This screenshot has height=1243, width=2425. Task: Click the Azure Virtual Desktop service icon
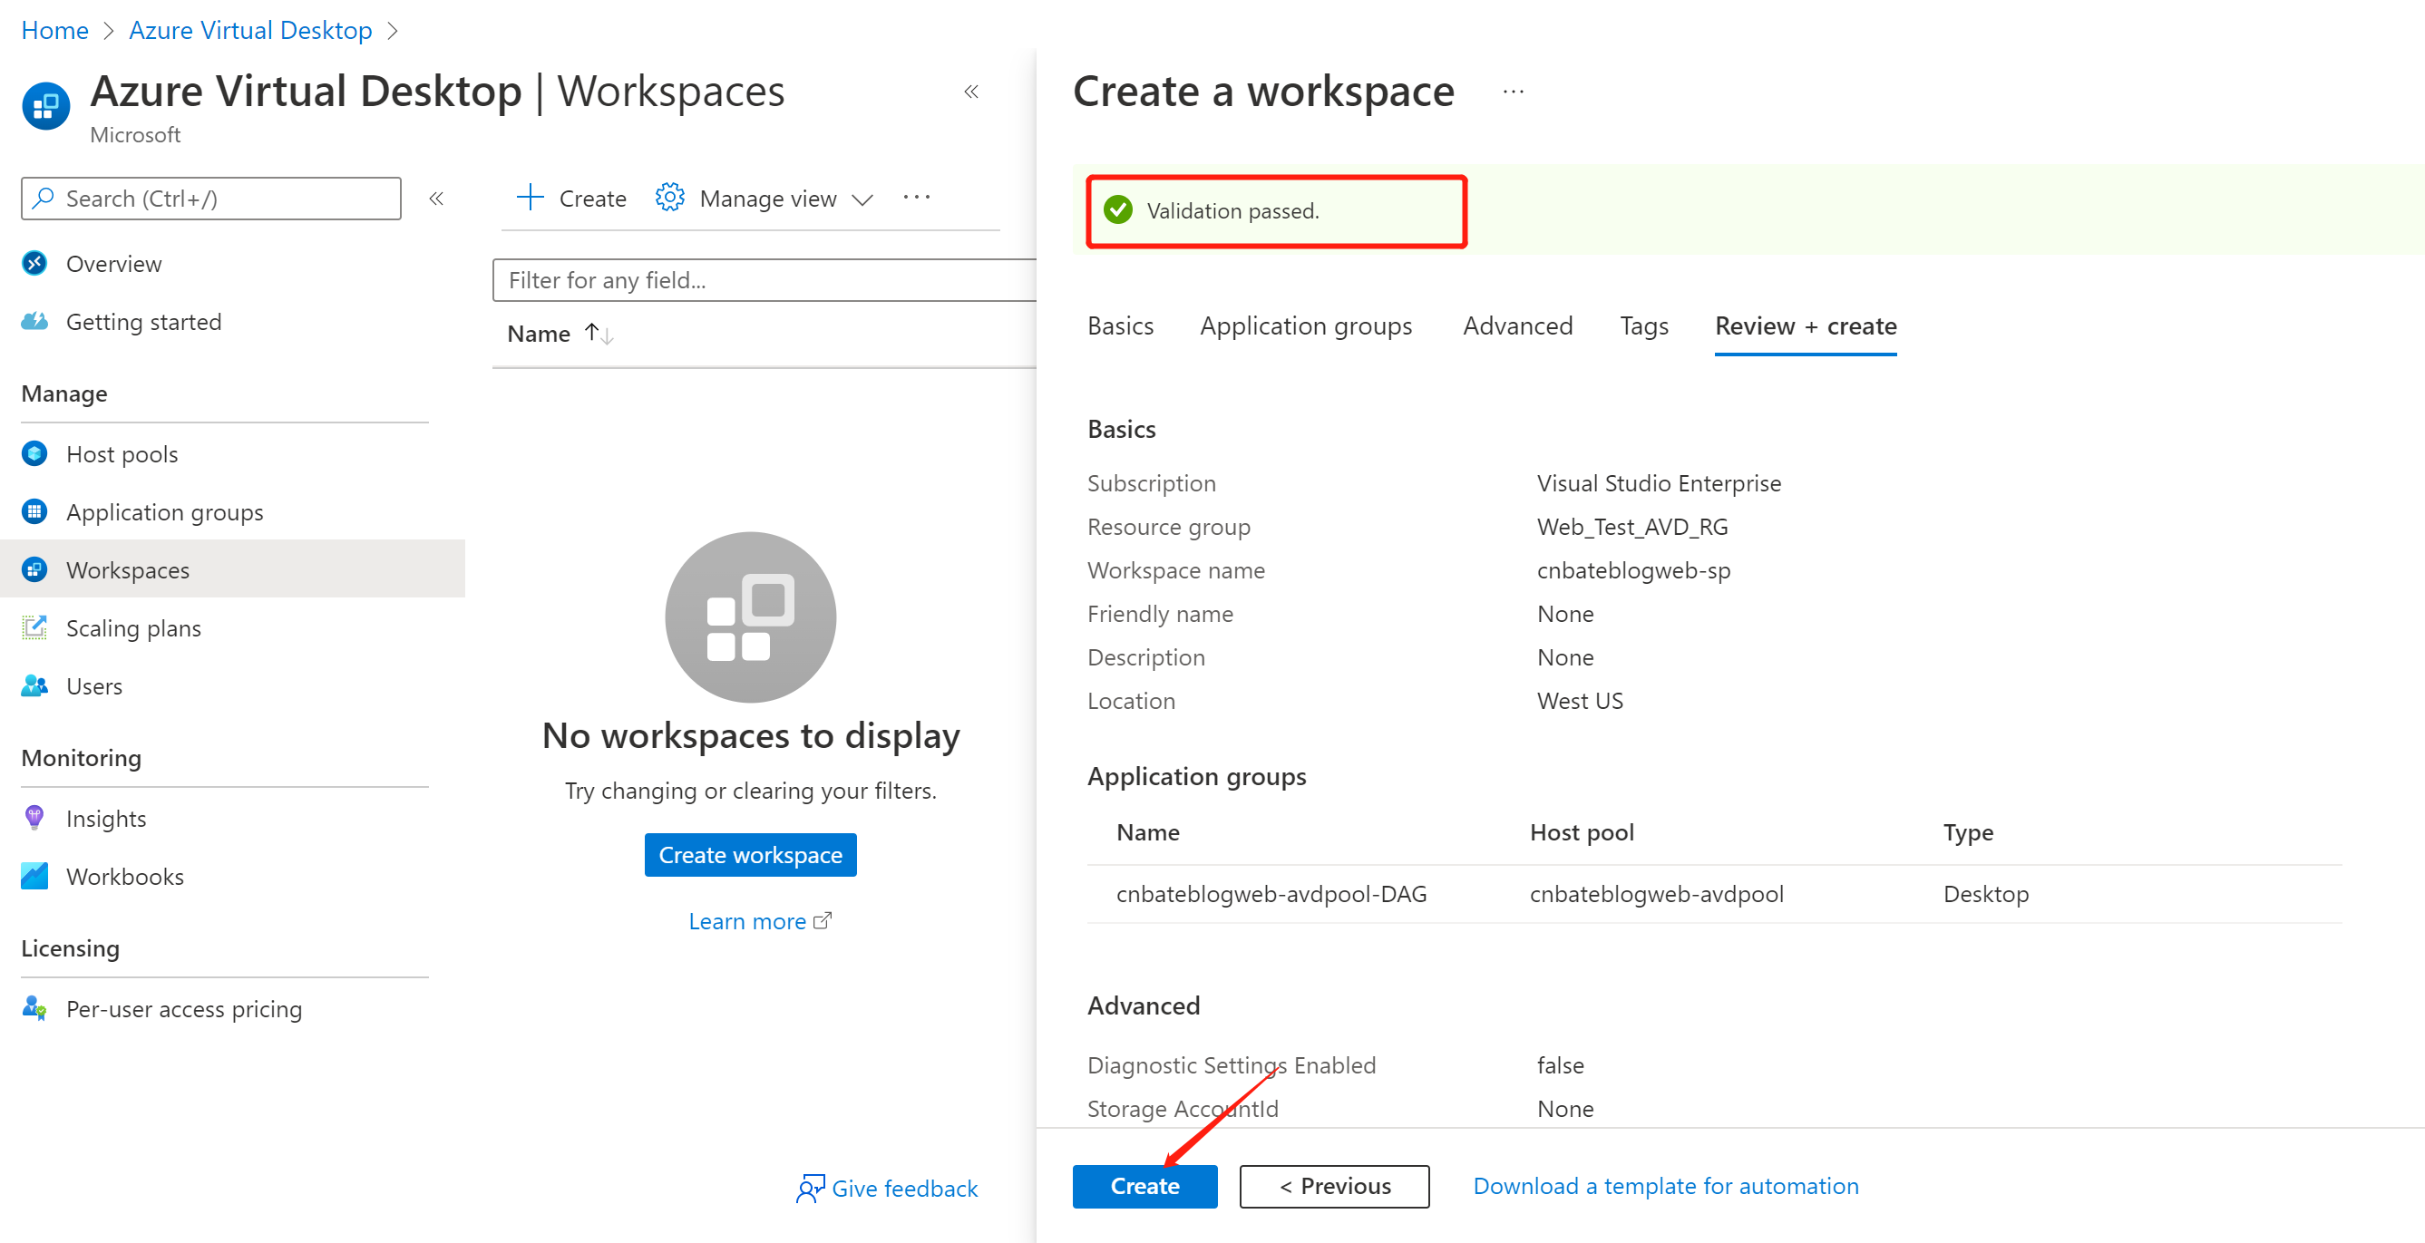[x=45, y=106]
